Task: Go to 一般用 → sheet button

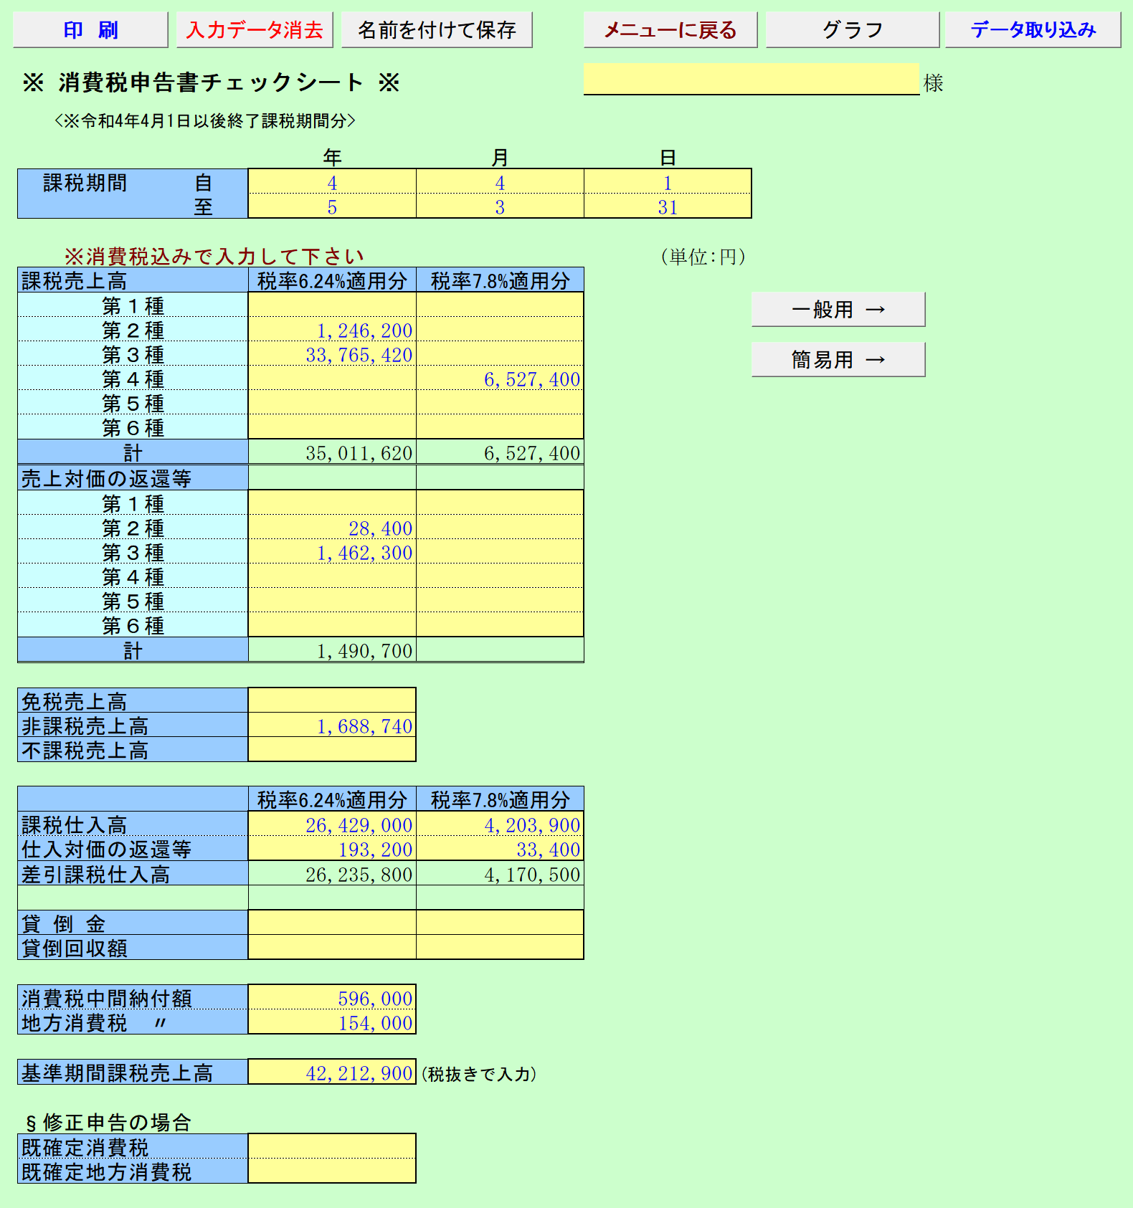Action: tap(838, 310)
